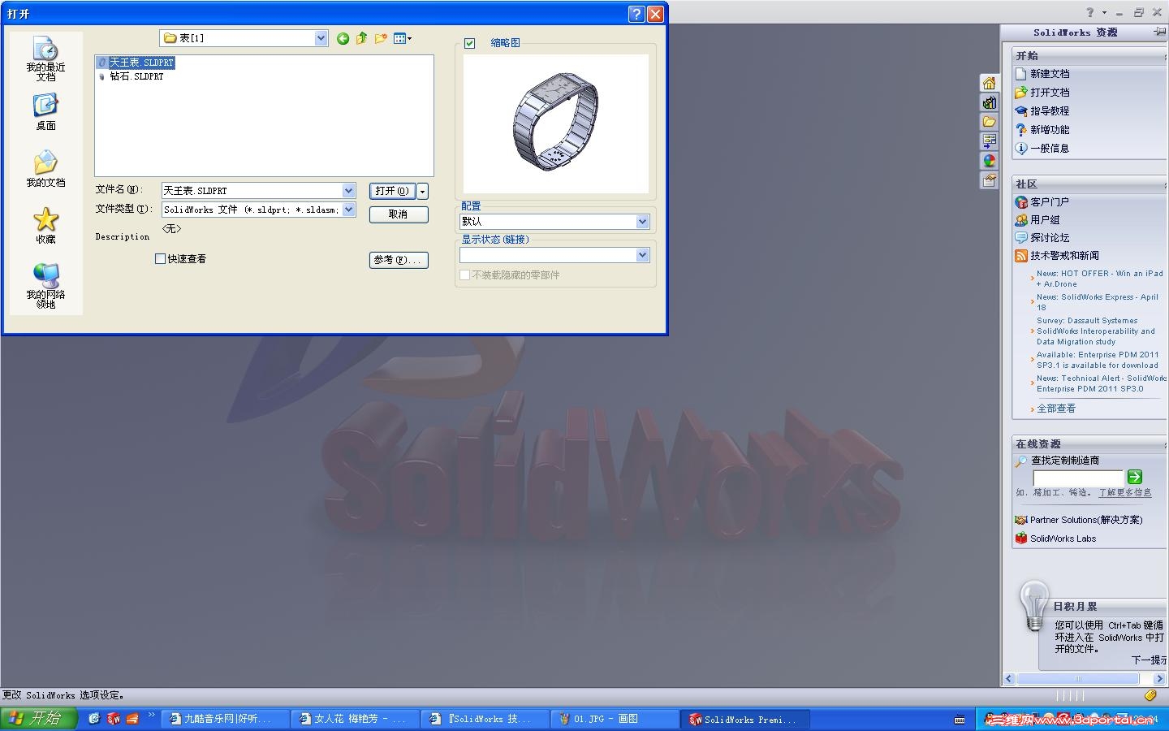Open the Design Library task pane tab
The image size is (1169, 731).
pos(989,102)
